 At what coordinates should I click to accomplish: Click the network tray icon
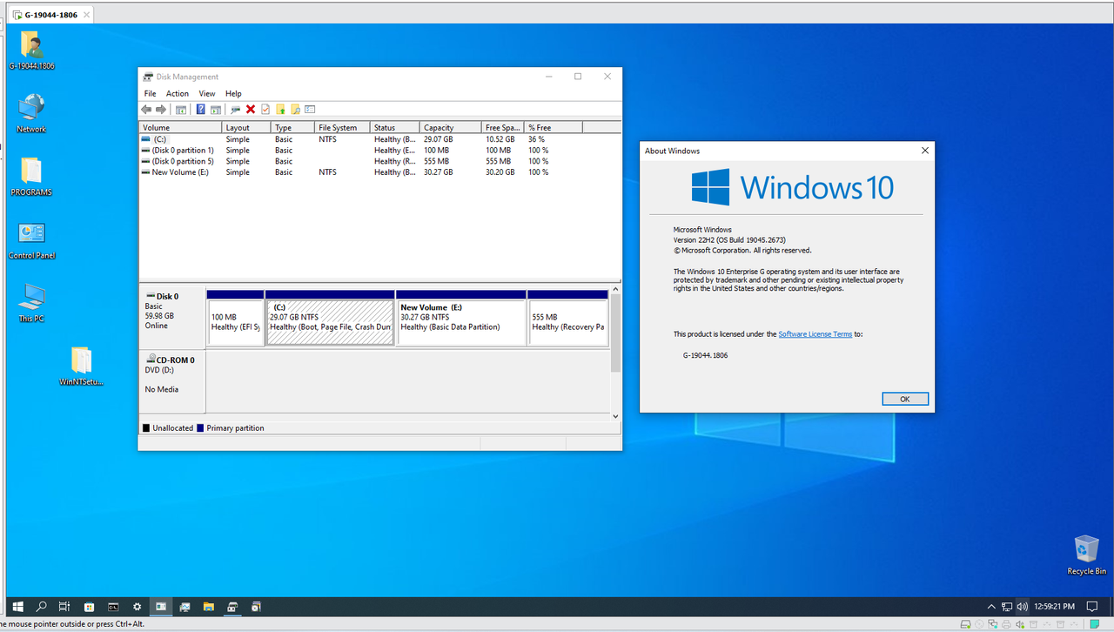coord(1007,606)
